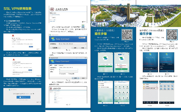
Task: Open the language dropdown in the Easy Connect header
Action: click(x=82, y=38)
